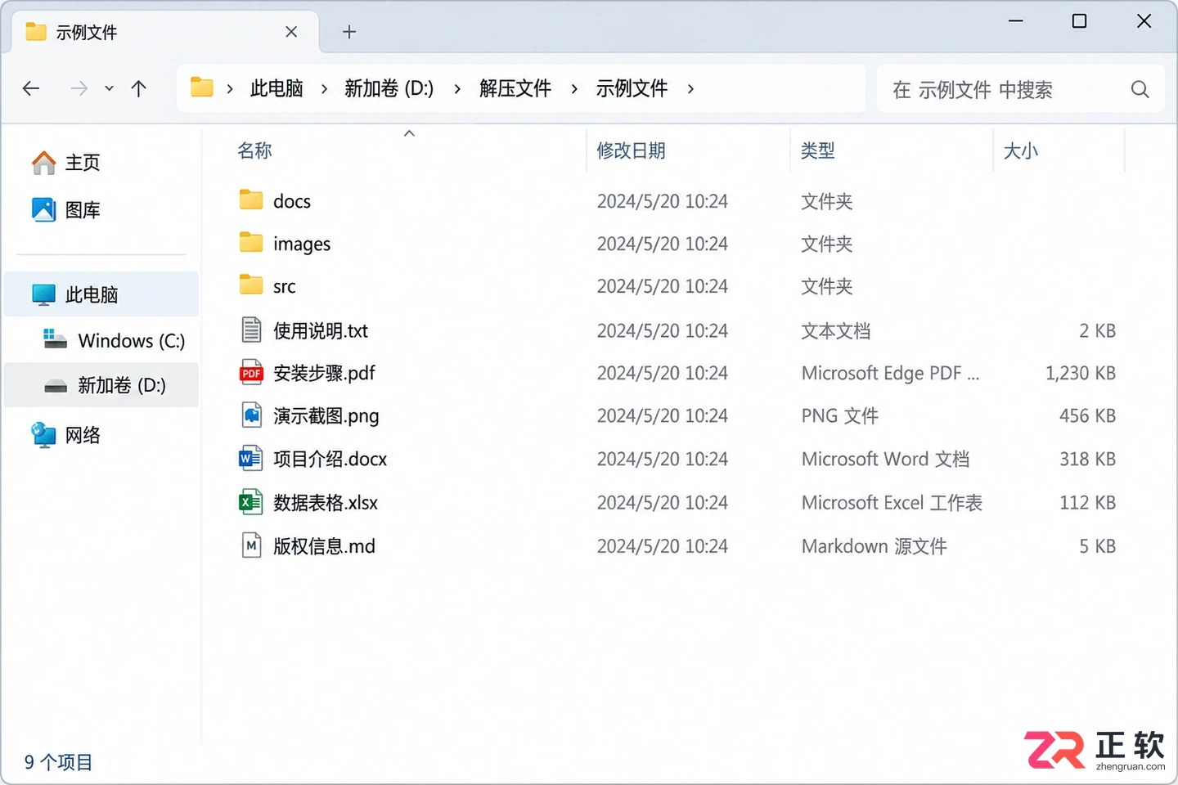Image resolution: width=1178 pixels, height=785 pixels.
Task: Select 此电脑 in navigation pane
Action: 101,294
